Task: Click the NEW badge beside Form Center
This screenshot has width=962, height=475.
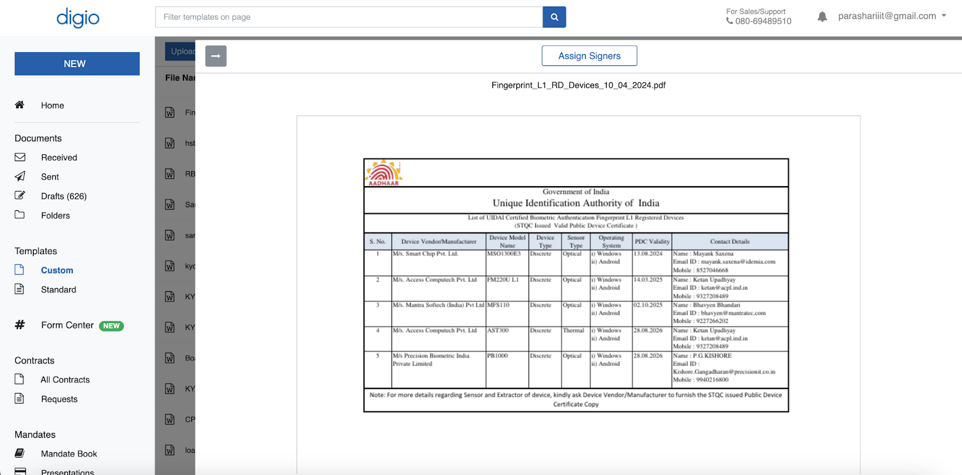Action: [111, 326]
